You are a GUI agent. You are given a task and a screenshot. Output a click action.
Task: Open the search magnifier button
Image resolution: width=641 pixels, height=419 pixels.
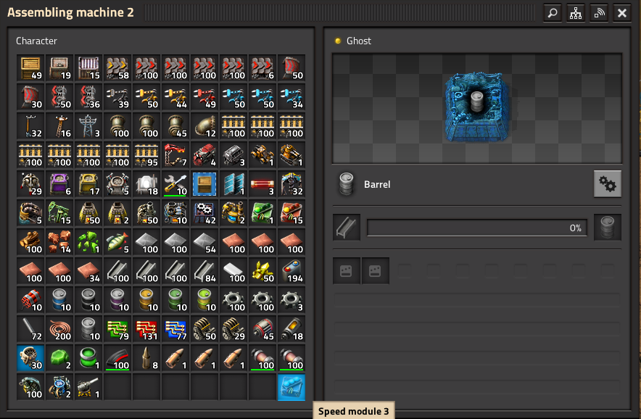pos(553,13)
